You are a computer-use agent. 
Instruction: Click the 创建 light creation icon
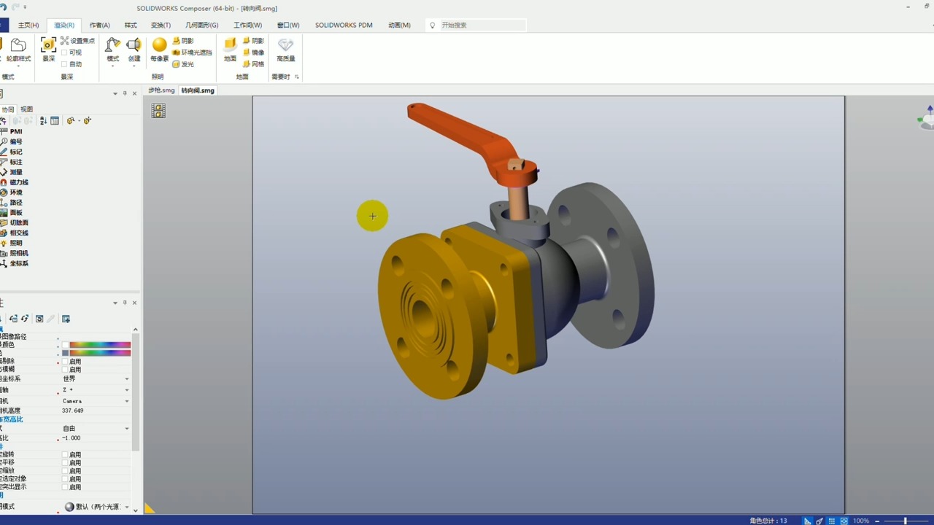point(134,46)
